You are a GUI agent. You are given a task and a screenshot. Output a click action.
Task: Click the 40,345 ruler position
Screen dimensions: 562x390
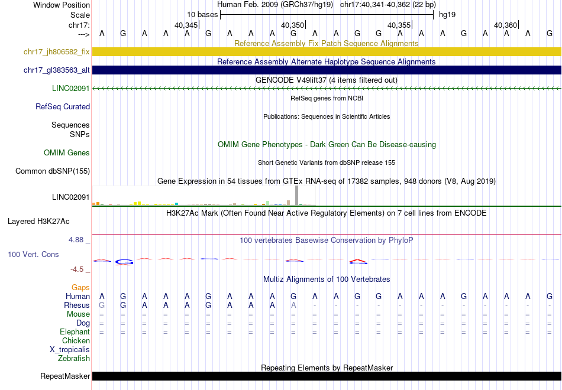pos(186,25)
